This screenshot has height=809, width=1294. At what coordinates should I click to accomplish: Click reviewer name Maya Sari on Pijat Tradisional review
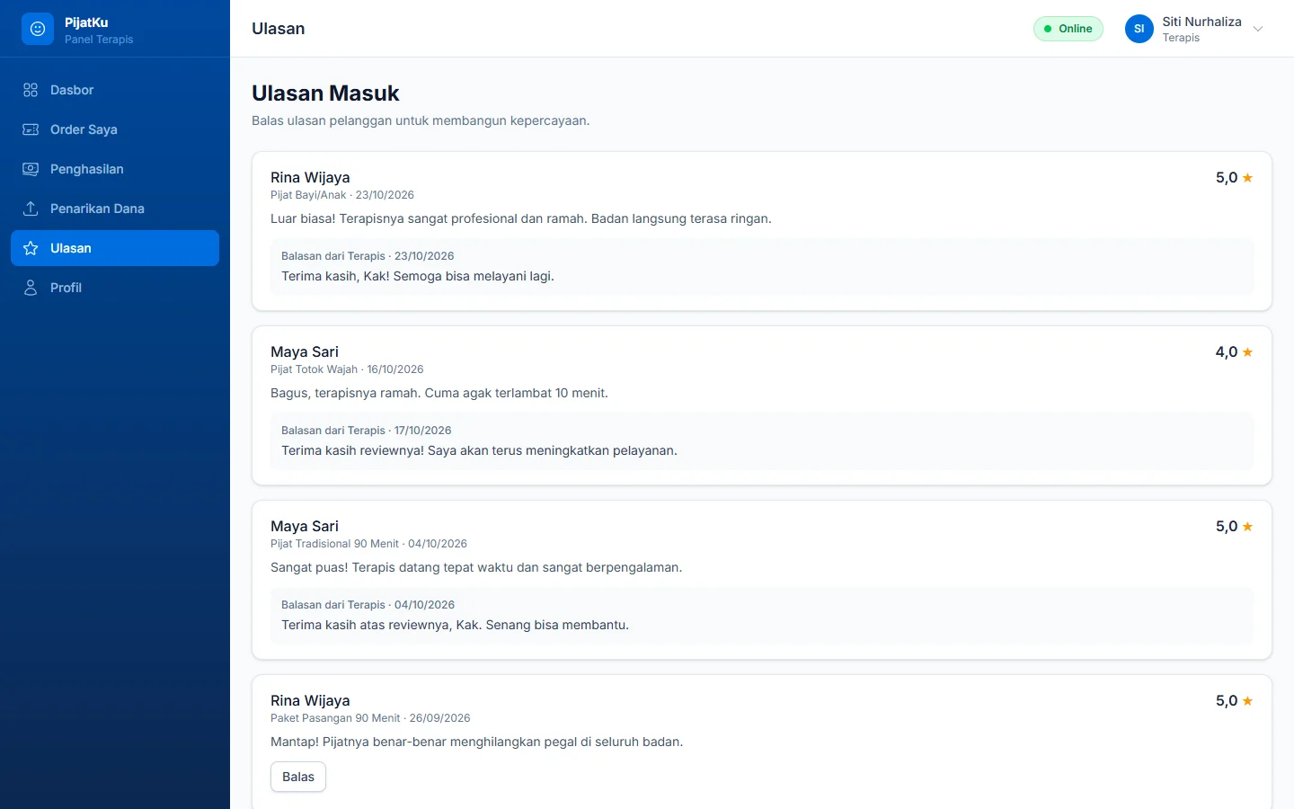click(x=305, y=527)
